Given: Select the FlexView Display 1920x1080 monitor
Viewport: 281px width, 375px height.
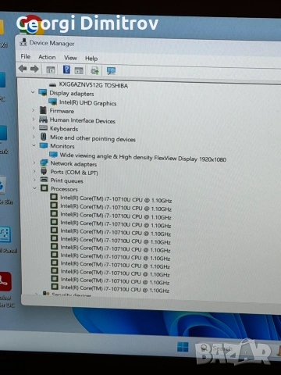Looking at the screenshot, I should 143,157.
